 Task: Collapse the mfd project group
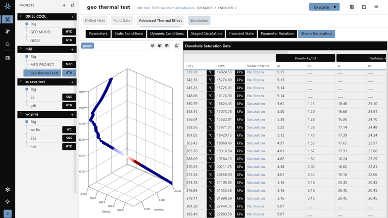[21, 49]
